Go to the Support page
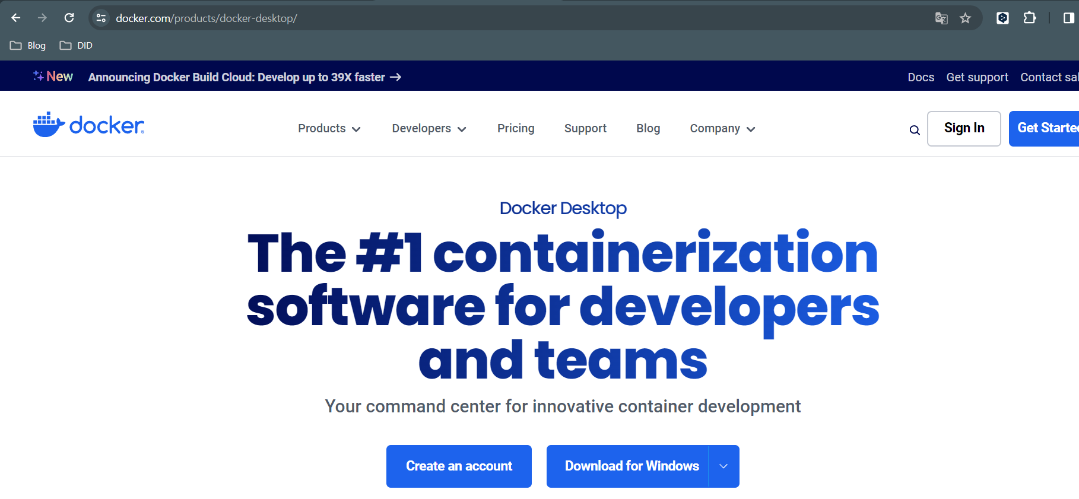 [x=585, y=129]
